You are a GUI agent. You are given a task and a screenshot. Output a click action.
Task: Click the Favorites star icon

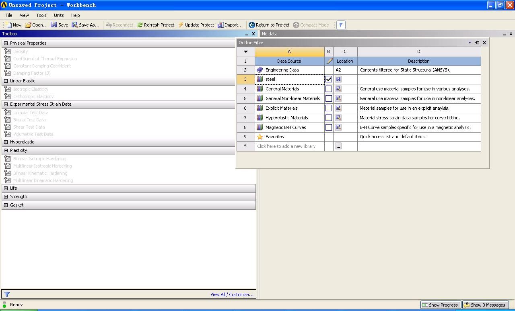pyautogui.click(x=260, y=137)
